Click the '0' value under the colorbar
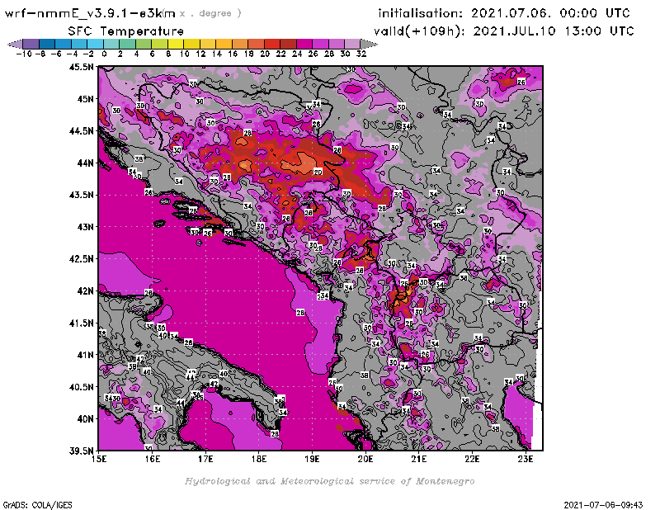 (104, 54)
